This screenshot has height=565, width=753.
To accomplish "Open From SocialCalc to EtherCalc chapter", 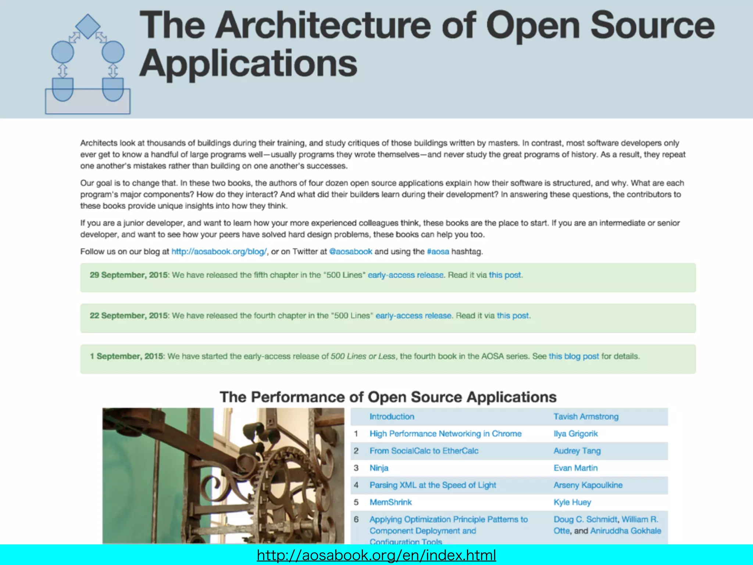I will [424, 451].
